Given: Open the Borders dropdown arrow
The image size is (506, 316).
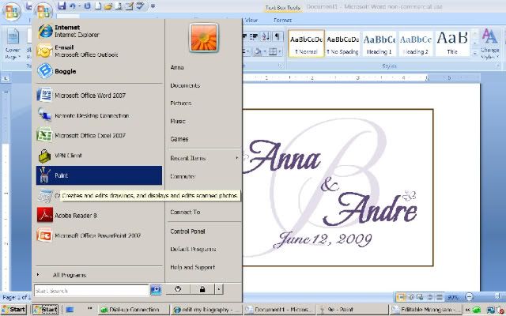Looking at the screenshot, I should tap(279, 51).
